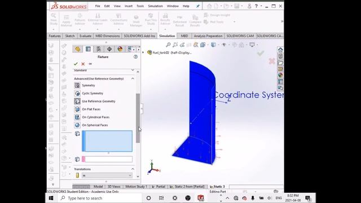Open the Simulation menu
Screen dimensions: 361x203
pyautogui.click(x=156, y=6)
